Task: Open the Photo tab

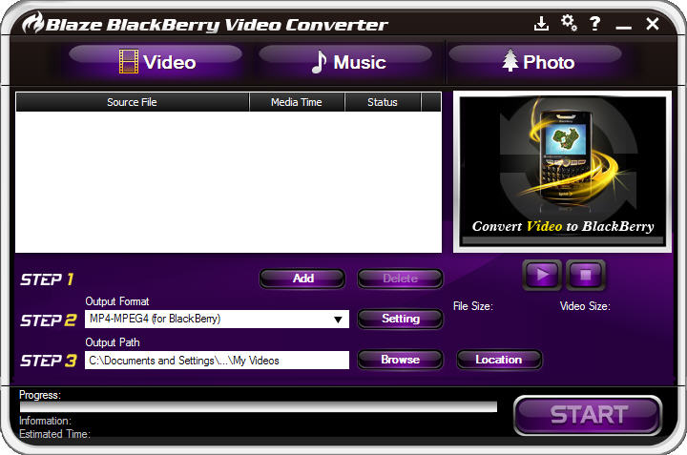Action: click(537, 63)
